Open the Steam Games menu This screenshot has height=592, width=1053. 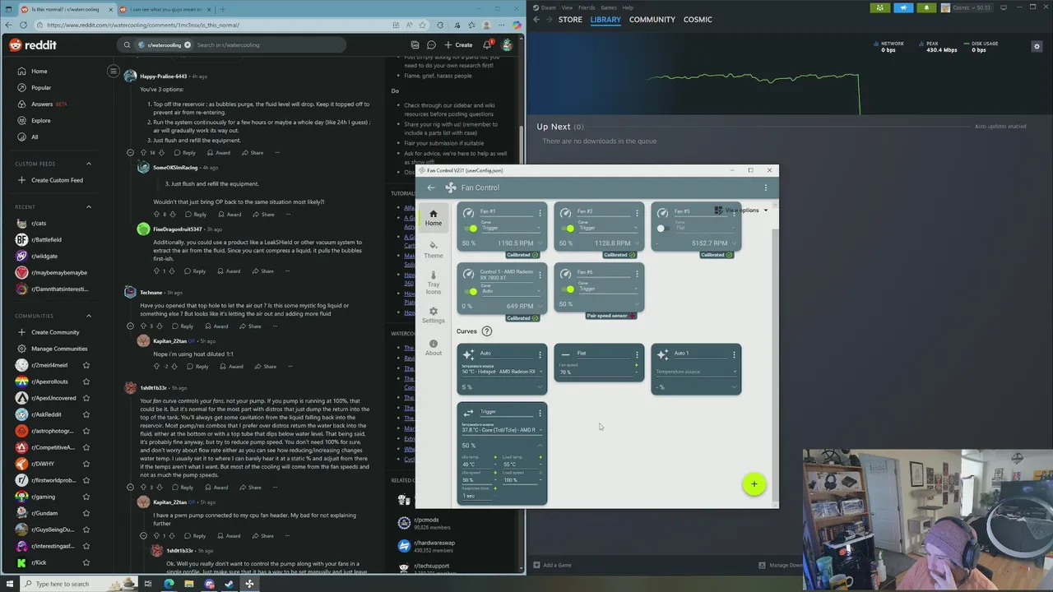609,7
